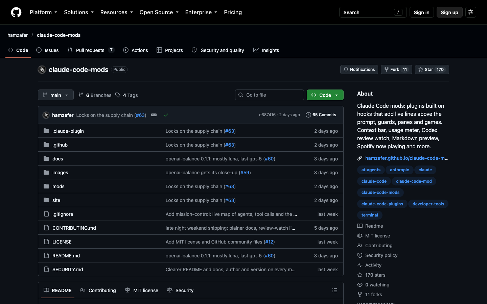Focus the Go to file search field
Image resolution: width=487 pixels, height=304 pixels.
[x=270, y=95]
